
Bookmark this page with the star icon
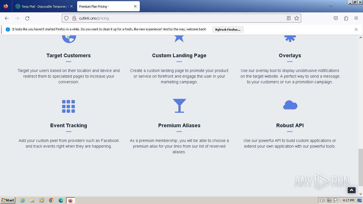point(297,18)
